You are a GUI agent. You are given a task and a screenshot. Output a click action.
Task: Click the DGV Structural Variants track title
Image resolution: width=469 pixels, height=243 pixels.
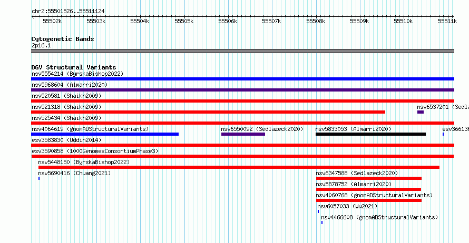point(74,67)
